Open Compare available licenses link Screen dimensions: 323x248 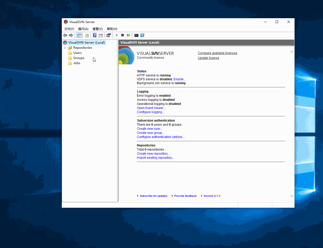click(218, 53)
